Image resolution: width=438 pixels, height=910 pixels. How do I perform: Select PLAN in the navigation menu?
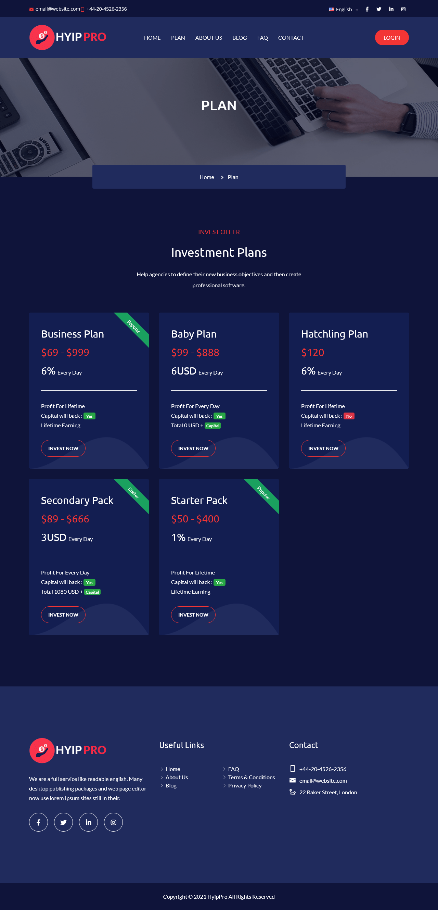tap(178, 37)
